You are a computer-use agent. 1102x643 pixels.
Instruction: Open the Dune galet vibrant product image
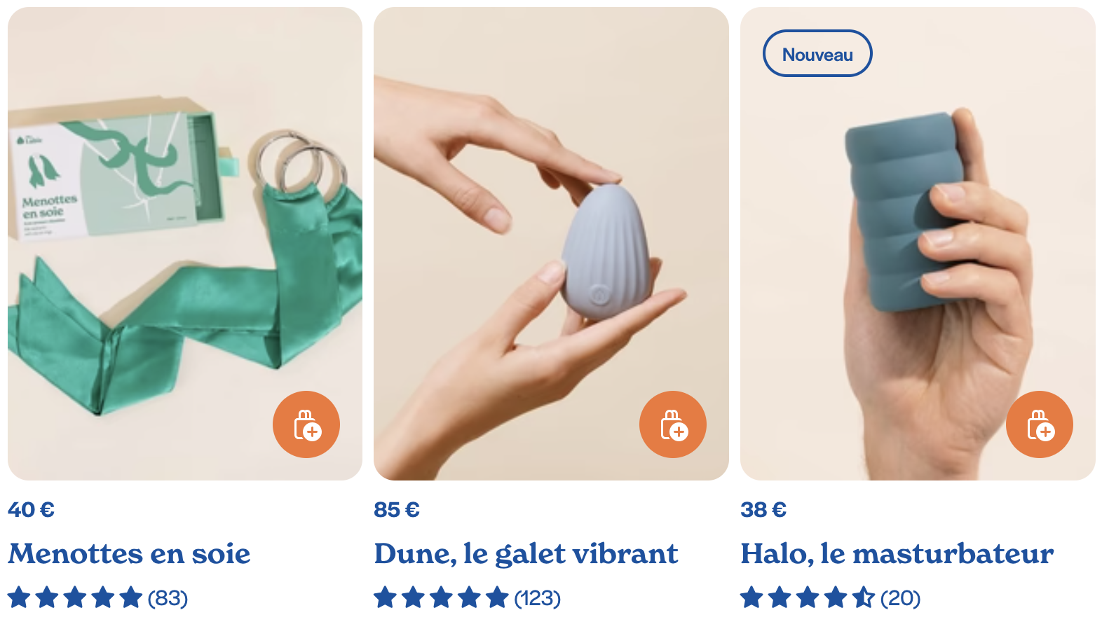pyautogui.click(x=551, y=244)
